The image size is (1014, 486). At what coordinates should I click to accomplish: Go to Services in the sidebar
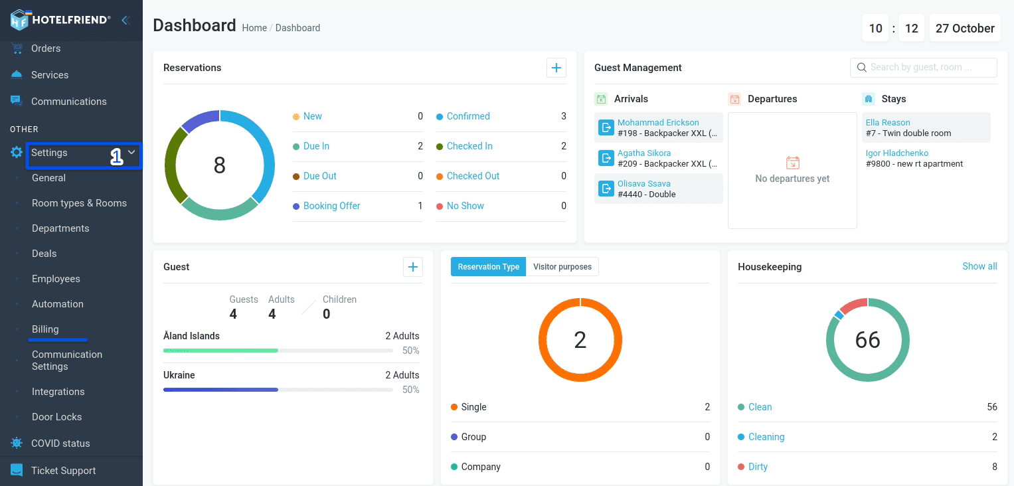[x=50, y=75]
